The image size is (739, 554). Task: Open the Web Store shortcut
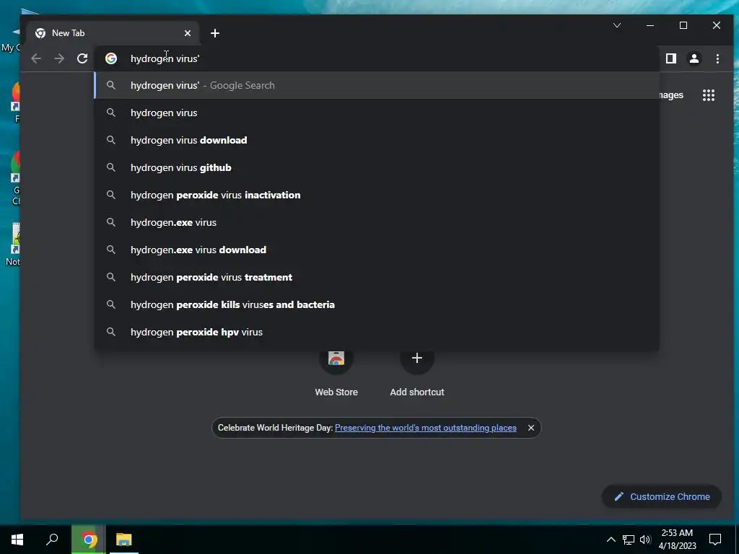point(336,373)
